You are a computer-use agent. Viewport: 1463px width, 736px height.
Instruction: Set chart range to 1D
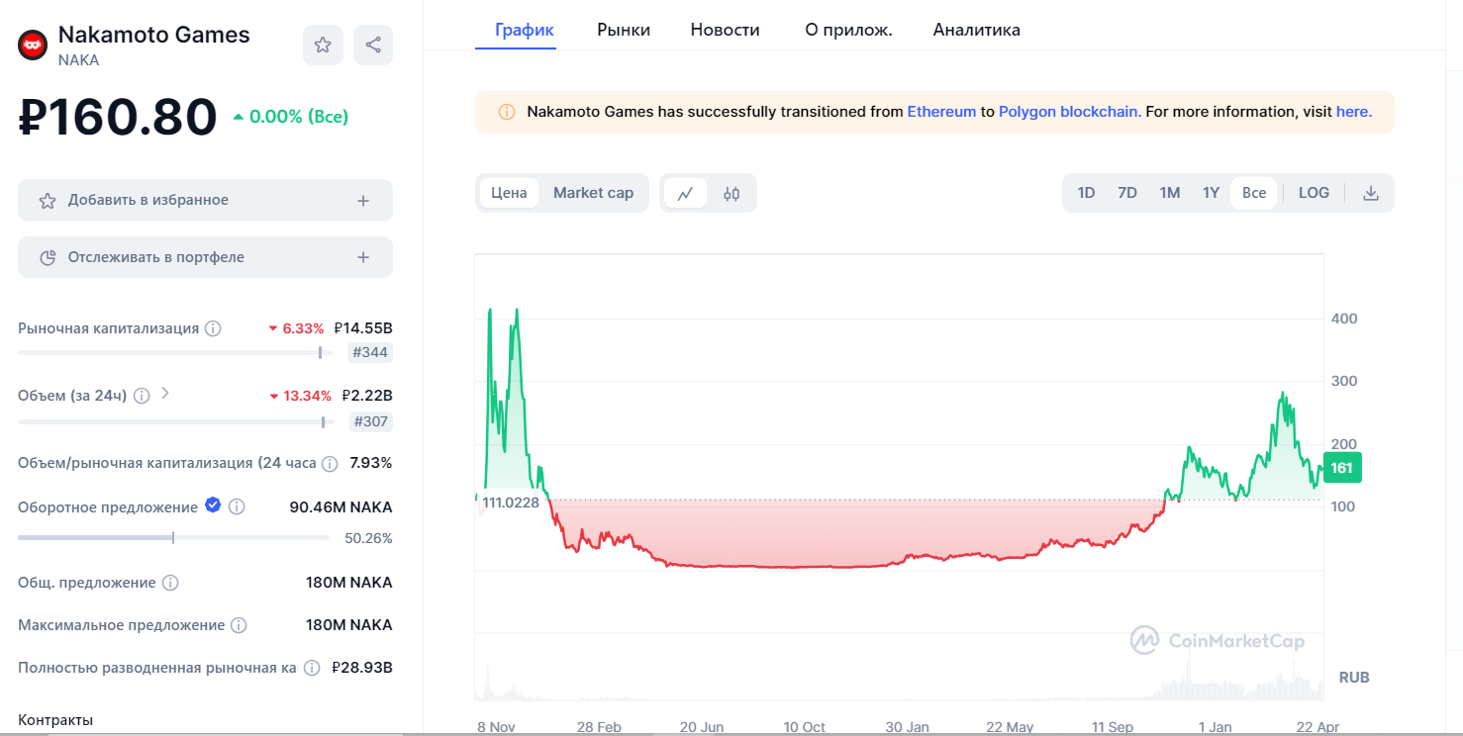(1086, 193)
